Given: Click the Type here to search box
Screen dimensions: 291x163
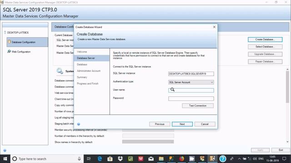Looking at the screenshot, I should click(47, 159).
